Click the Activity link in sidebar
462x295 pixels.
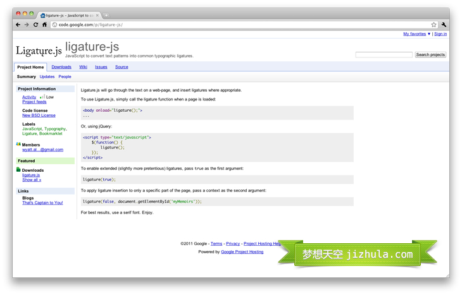pyautogui.click(x=29, y=97)
